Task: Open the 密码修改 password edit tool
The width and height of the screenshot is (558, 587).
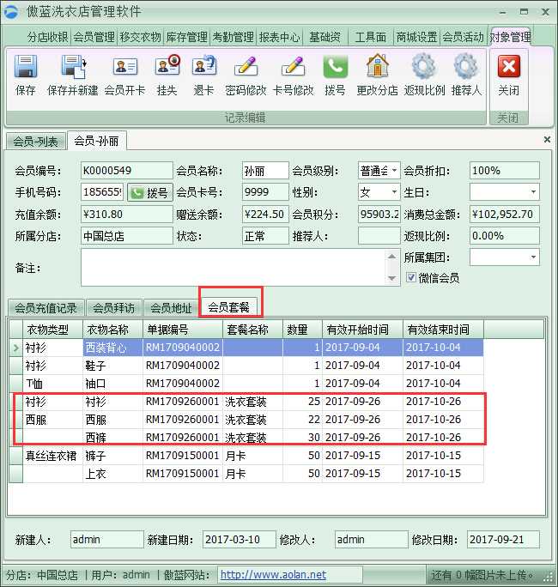Action: [246, 68]
